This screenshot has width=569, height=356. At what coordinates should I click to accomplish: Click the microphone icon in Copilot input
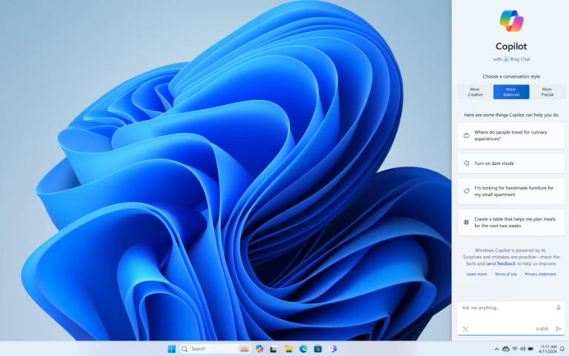click(558, 307)
